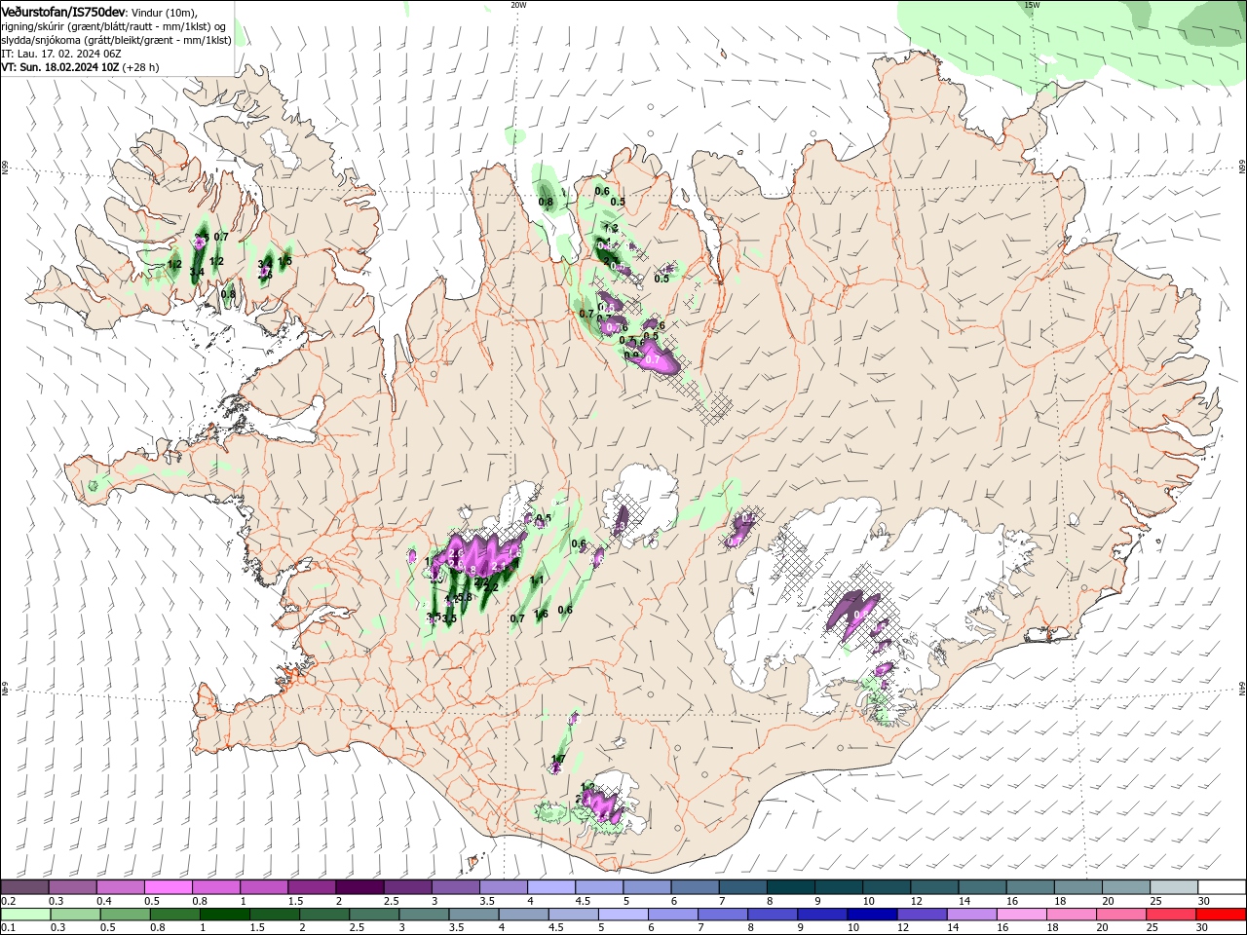Click the upper legend swatch starting at 3
Screen dimensions: 1247x935
point(455,887)
